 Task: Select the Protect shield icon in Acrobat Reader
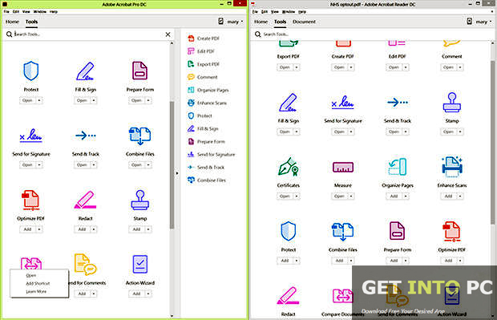pyautogui.click(x=288, y=231)
